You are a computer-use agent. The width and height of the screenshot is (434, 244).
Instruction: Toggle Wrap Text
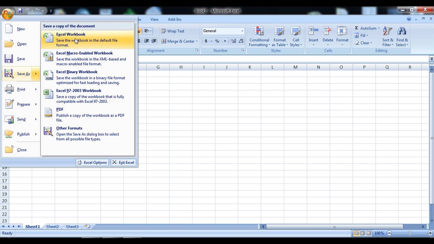click(x=173, y=31)
